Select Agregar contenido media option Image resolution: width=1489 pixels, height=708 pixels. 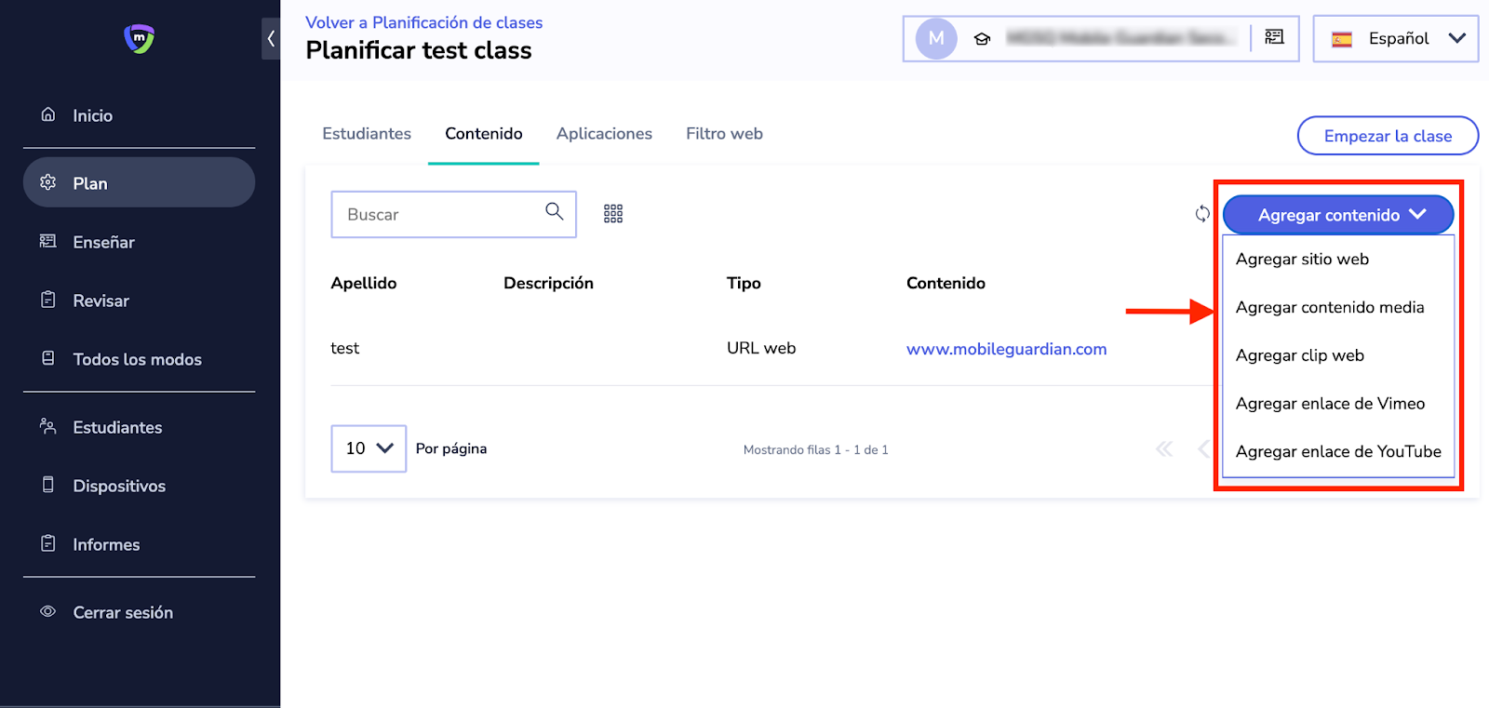[x=1329, y=308]
